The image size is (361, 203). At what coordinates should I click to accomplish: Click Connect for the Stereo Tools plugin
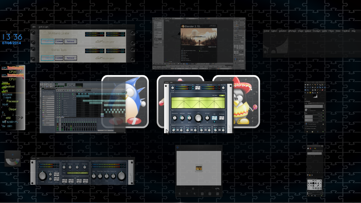click(x=59, y=58)
